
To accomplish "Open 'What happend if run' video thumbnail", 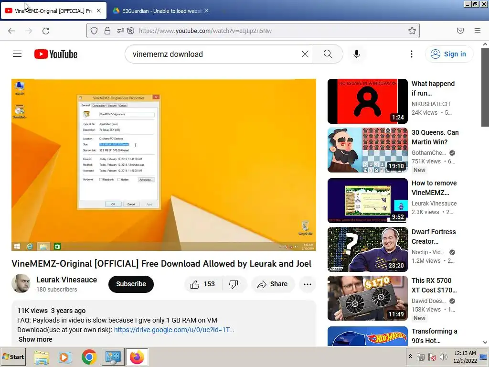I will [367, 101].
